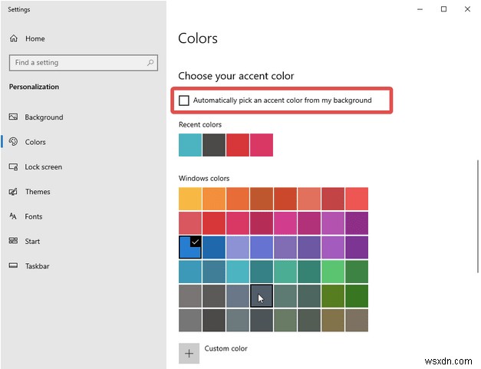
Task: Enable automatically pick an accent color
Action: [x=184, y=100]
